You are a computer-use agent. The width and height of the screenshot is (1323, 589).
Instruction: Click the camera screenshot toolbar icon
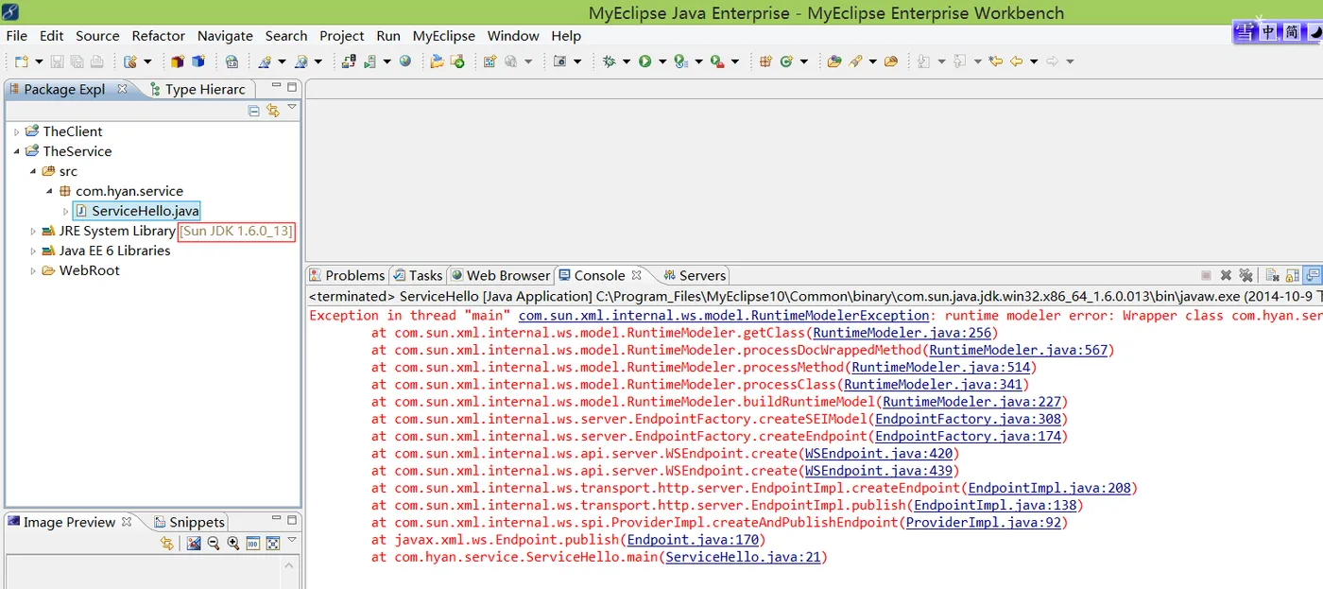click(x=559, y=61)
